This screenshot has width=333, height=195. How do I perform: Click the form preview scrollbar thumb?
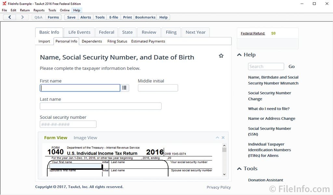point(224,150)
